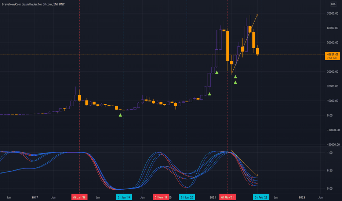Click the 50000.00 price axis label

[x=332, y=43]
